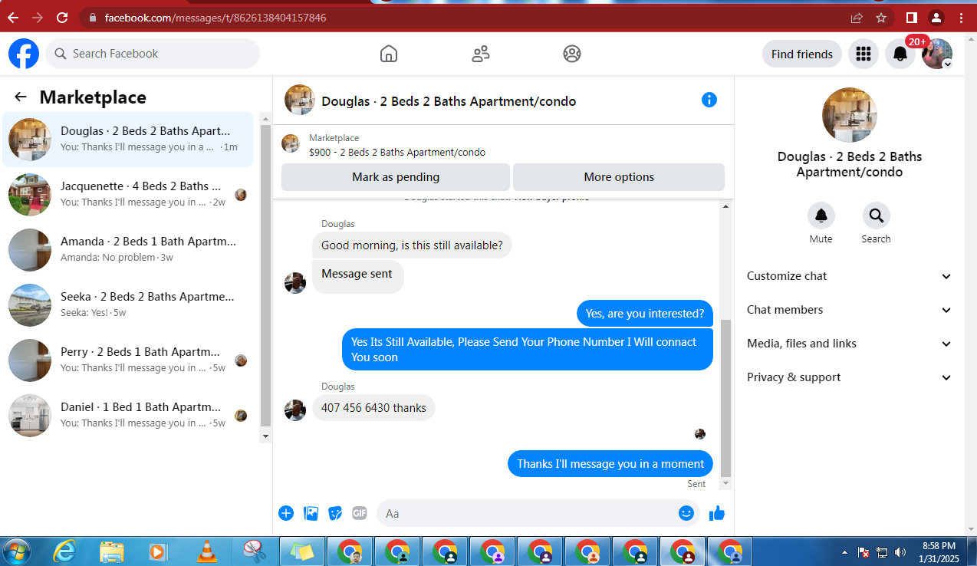
Task: Attach a photo file to message
Action: (x=311, y=513)
